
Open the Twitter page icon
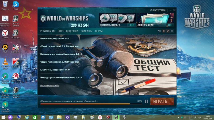[x=168, y=31]
